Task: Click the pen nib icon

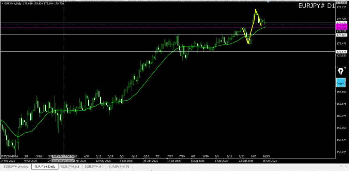Action: point(341,71)
